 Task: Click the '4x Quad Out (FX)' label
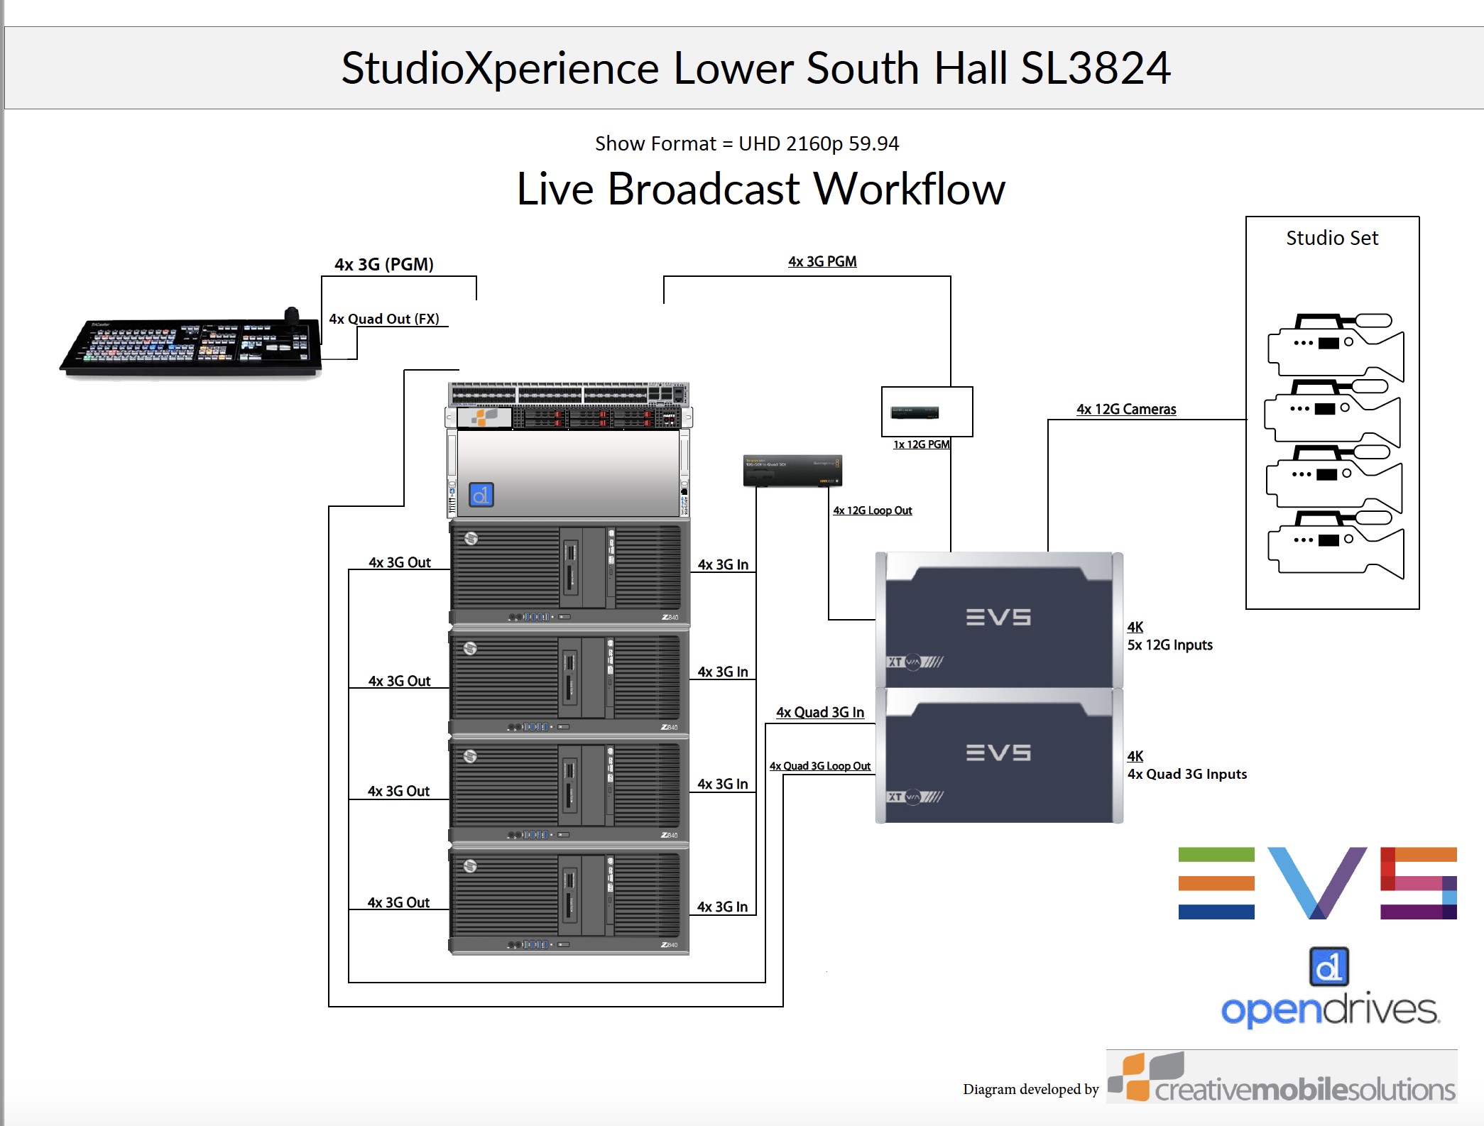(384, 319)
